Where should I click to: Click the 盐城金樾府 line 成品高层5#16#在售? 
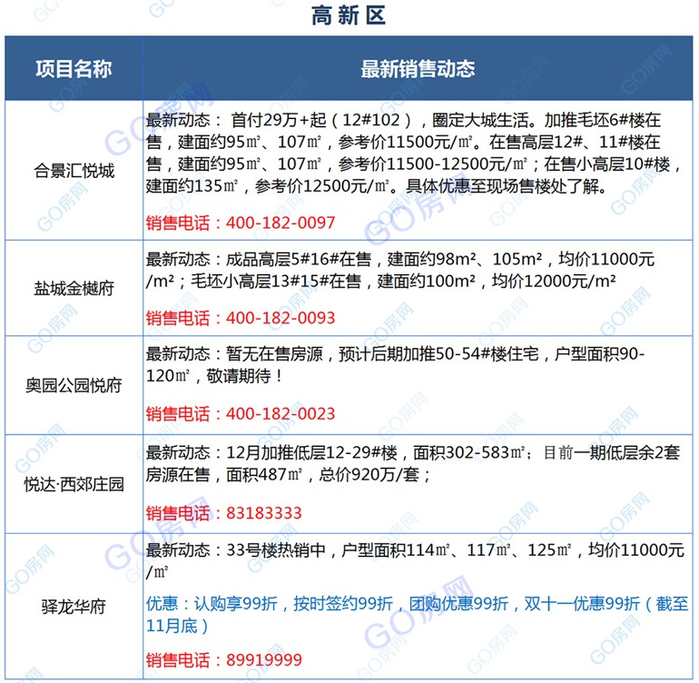pyautogui.click(x=399, y=259)
